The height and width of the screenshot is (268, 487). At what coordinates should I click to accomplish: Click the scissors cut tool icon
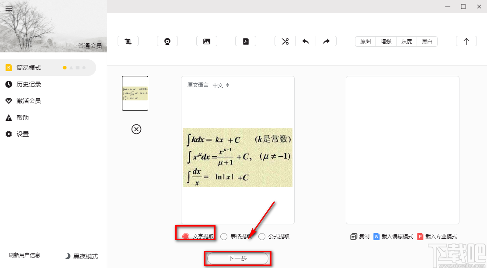[285, 41]
